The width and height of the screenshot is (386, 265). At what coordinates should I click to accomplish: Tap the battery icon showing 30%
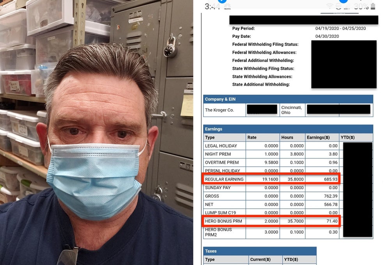pos(373,6)
